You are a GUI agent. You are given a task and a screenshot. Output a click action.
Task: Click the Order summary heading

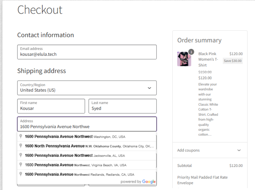tap(199, 40)
